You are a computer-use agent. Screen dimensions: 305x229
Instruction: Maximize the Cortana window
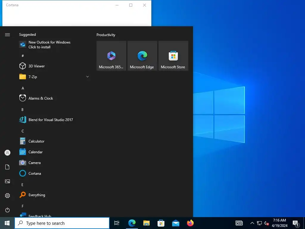[131, 5]
